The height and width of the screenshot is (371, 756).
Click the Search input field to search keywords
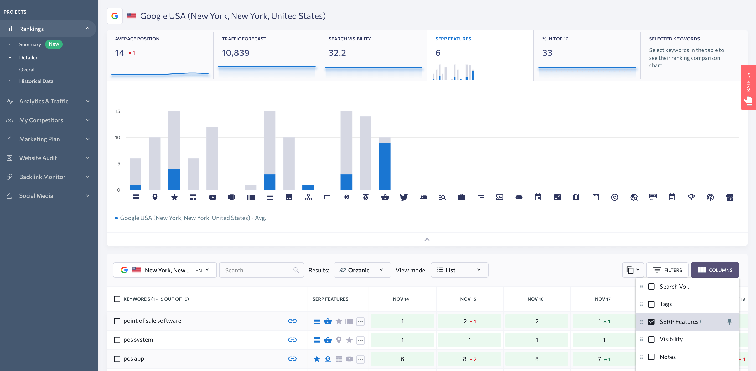pyautogui.click(x=261, y=270)
